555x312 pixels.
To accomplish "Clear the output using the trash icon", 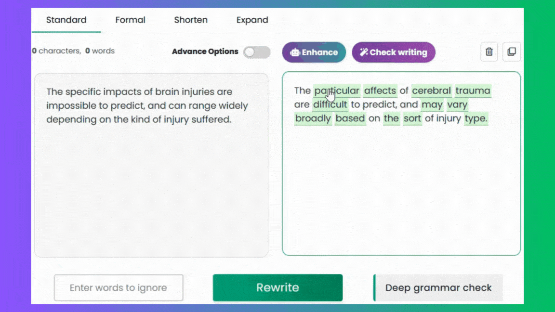I will coord(489,52).
